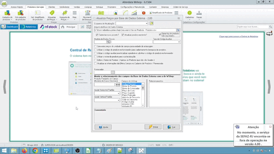Open Cadastros green circle icon

[189, 13]
